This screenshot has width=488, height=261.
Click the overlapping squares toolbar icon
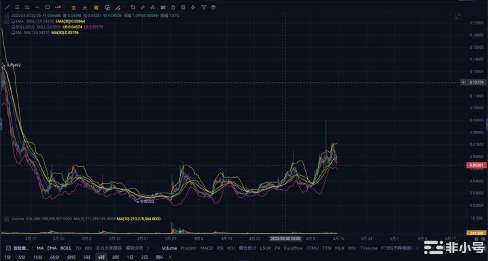click(x=107, y=7)
